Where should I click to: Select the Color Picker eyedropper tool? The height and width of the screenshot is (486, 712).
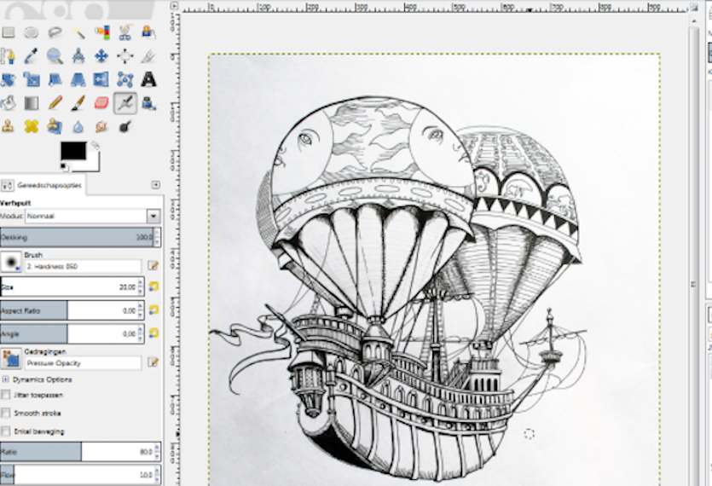(x=32, y=56)
